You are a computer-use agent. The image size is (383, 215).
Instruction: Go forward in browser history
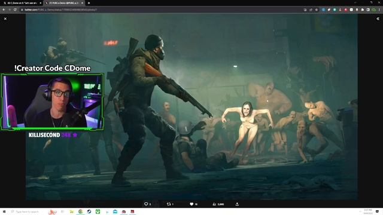pos(10,10)
